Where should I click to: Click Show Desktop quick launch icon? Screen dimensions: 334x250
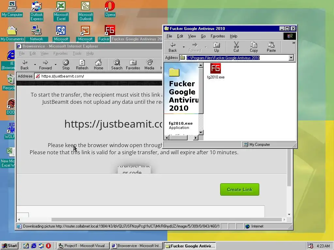point(26,246)
